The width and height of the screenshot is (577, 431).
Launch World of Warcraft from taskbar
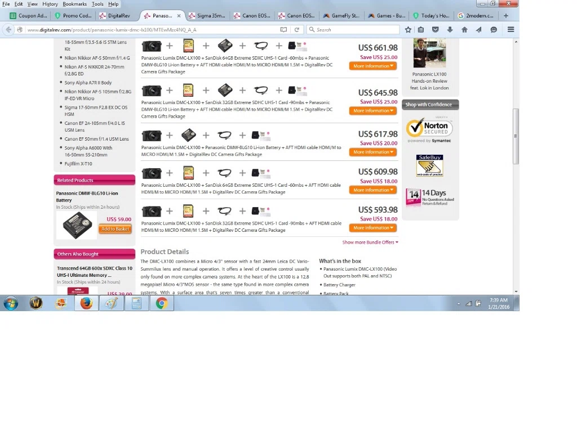(35, 303)
